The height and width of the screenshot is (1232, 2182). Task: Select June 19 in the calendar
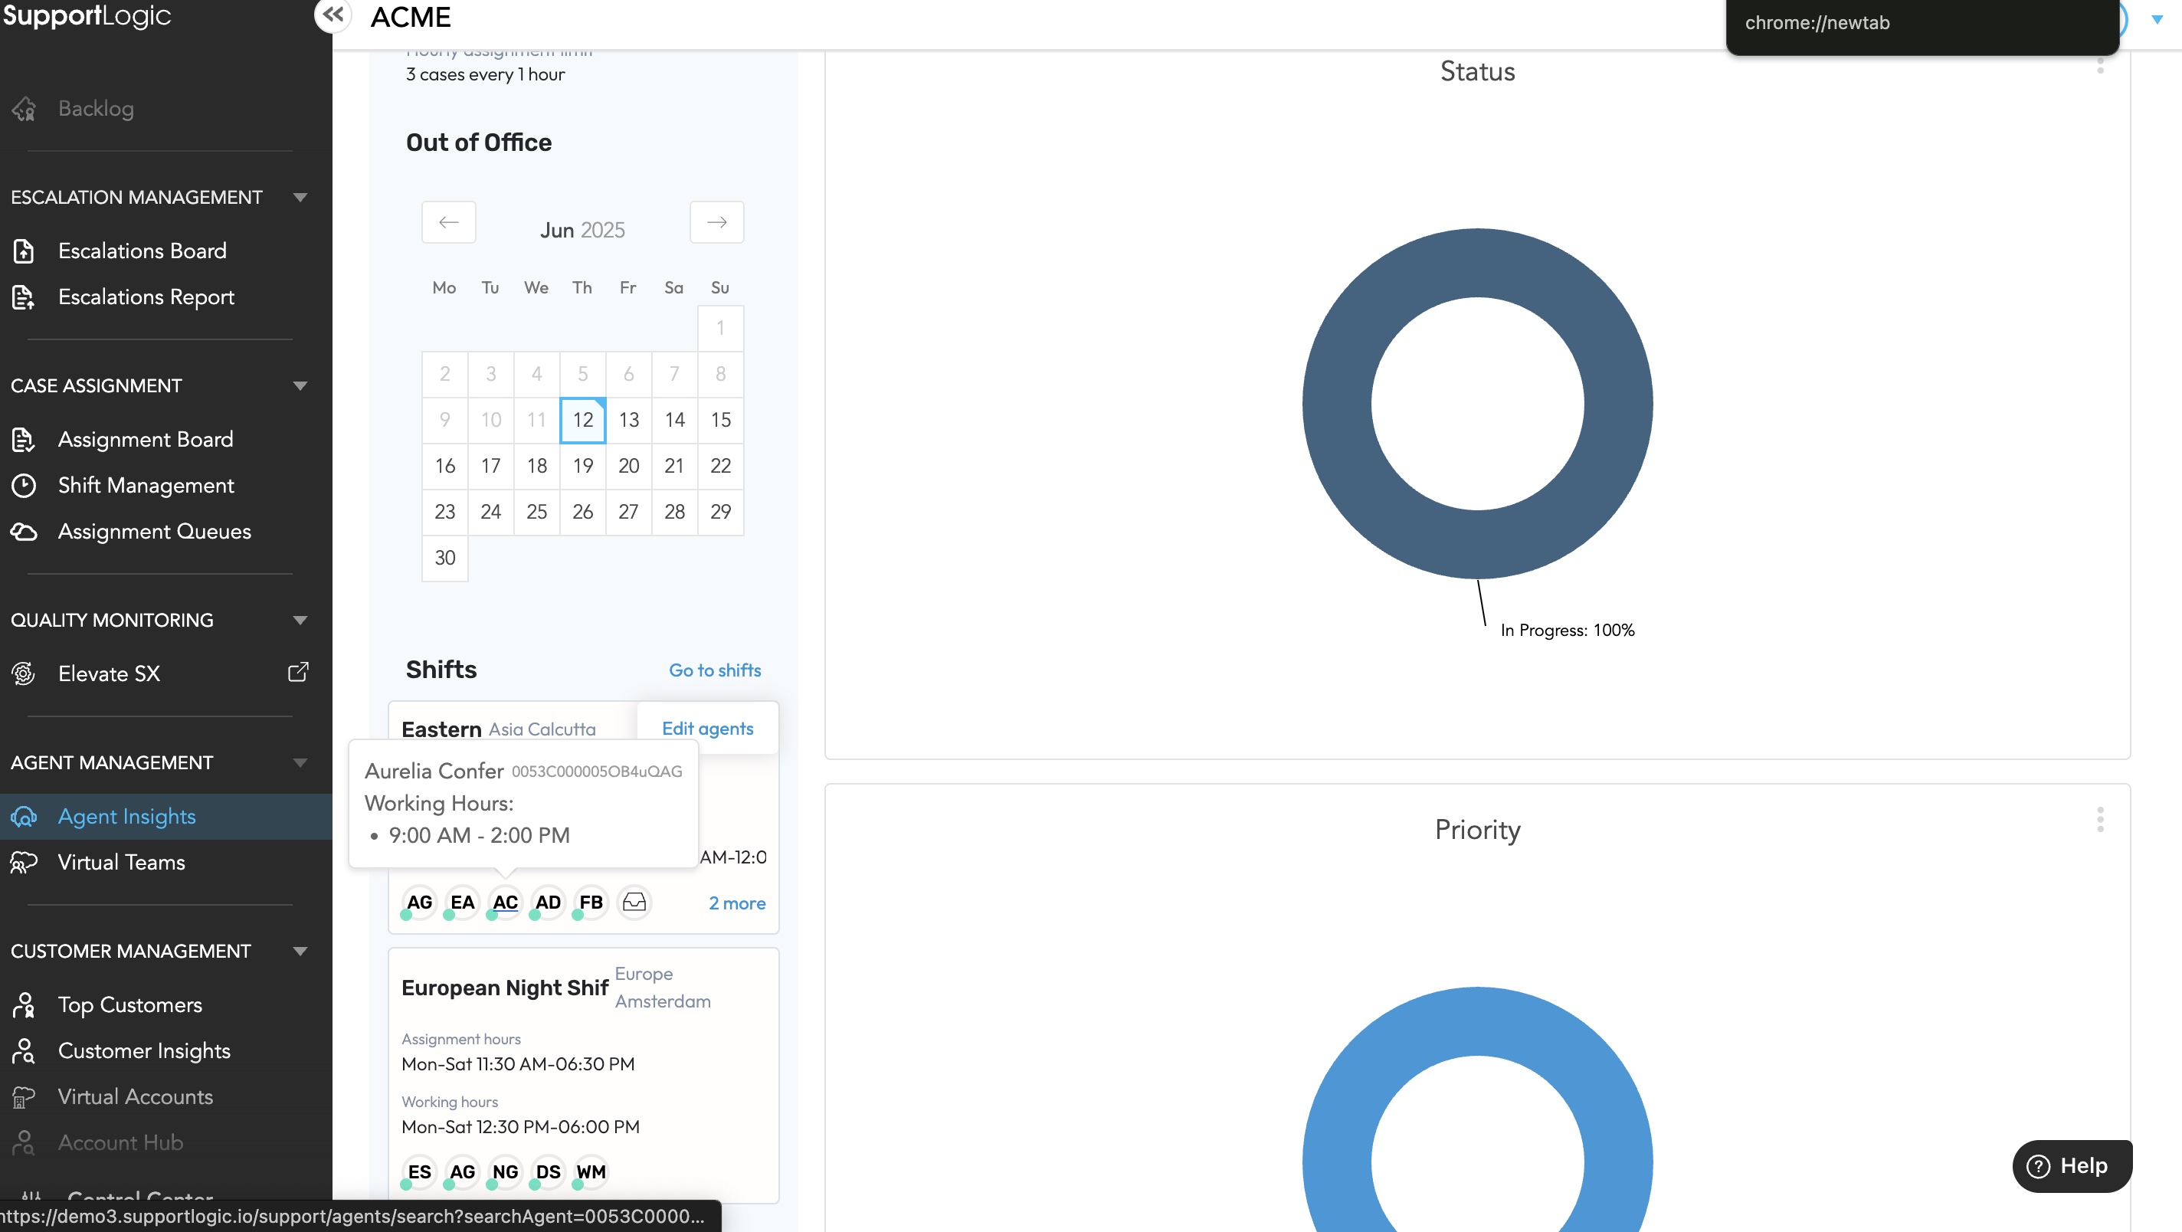pyautogui.click(x=583, y=466)
